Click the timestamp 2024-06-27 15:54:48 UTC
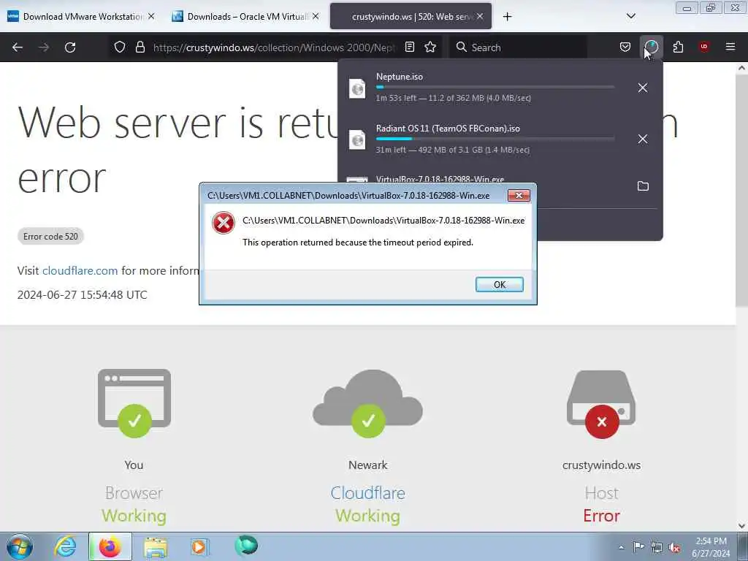Image resolution: width=748 pixels, height=561 pixels. (82, 295)
